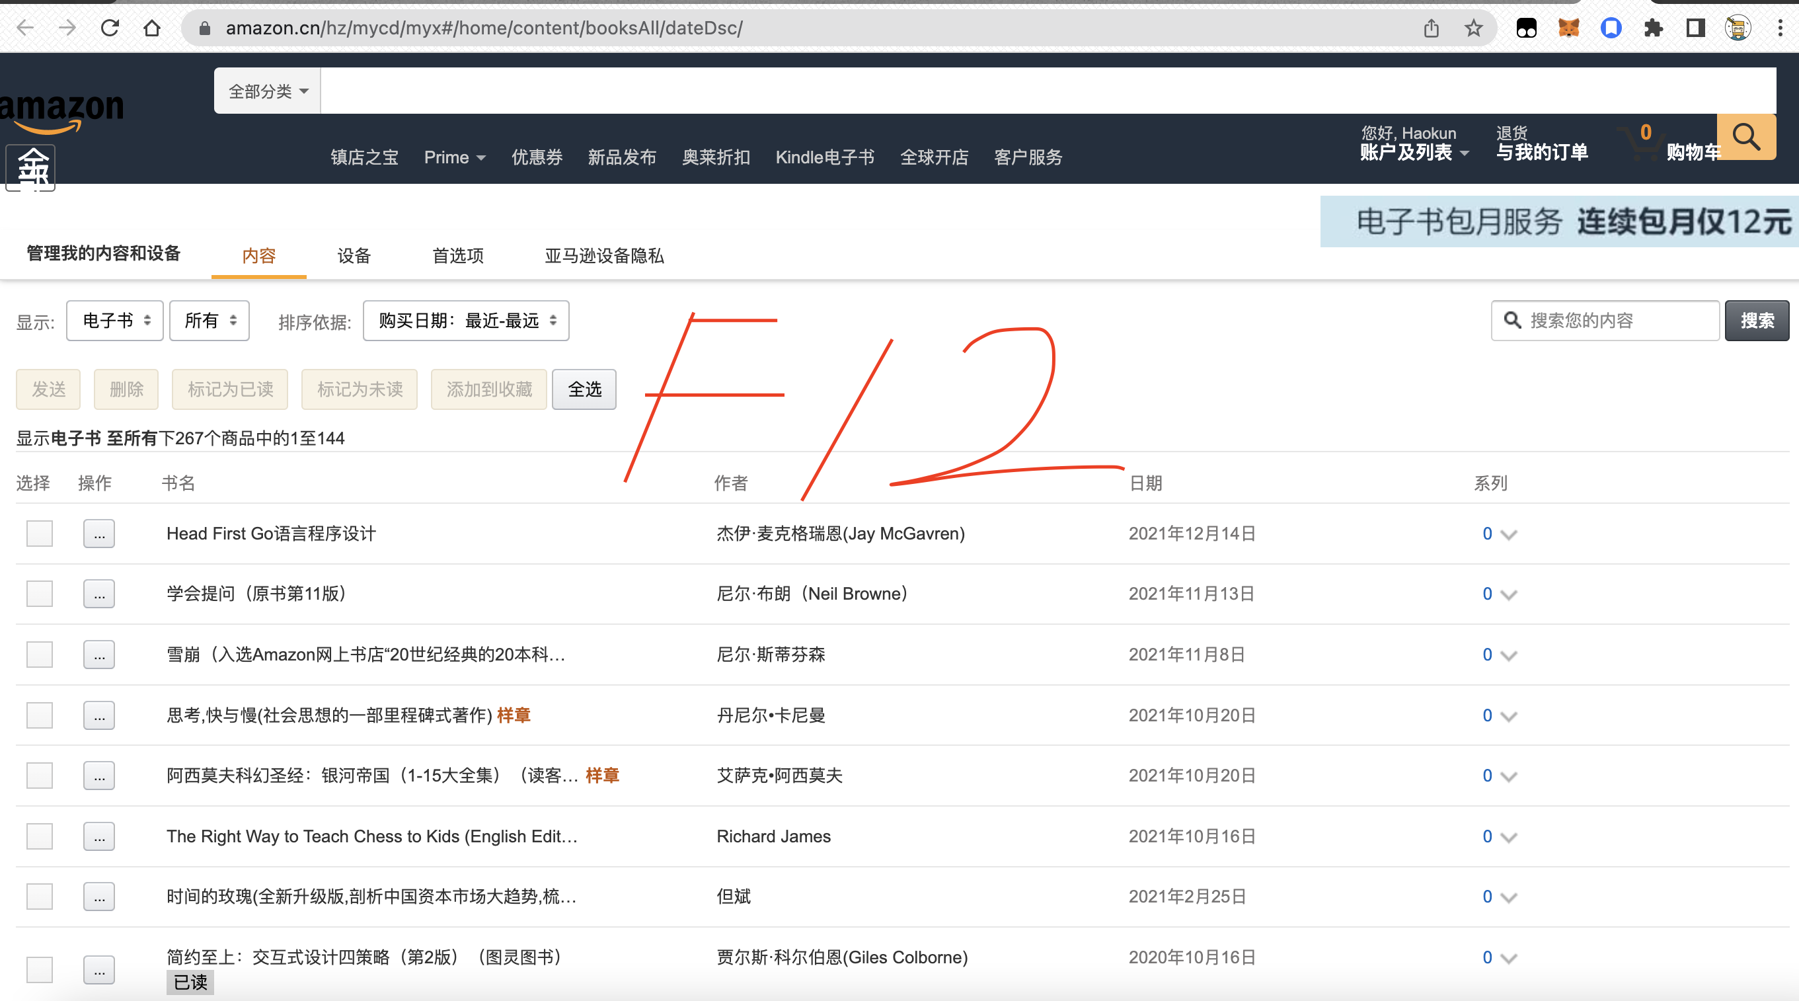
Task: Click the 全选 select-all button
Action: click(584, 389)
